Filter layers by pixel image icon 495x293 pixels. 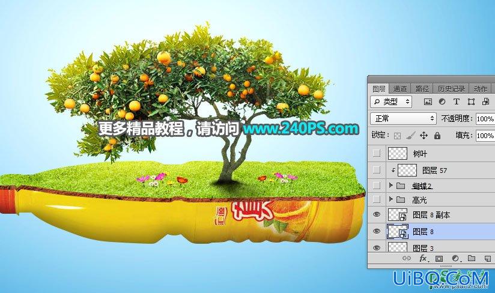point(428,102)
